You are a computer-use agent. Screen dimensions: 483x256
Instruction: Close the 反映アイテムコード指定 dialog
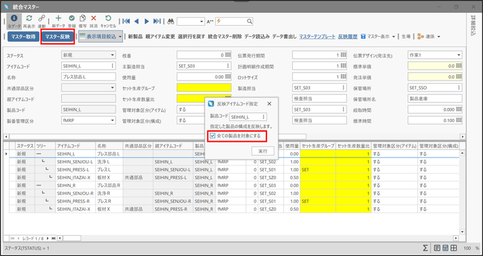click(x=269, y=104)
